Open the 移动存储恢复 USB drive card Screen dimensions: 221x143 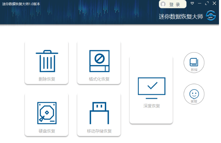(99, 115)
